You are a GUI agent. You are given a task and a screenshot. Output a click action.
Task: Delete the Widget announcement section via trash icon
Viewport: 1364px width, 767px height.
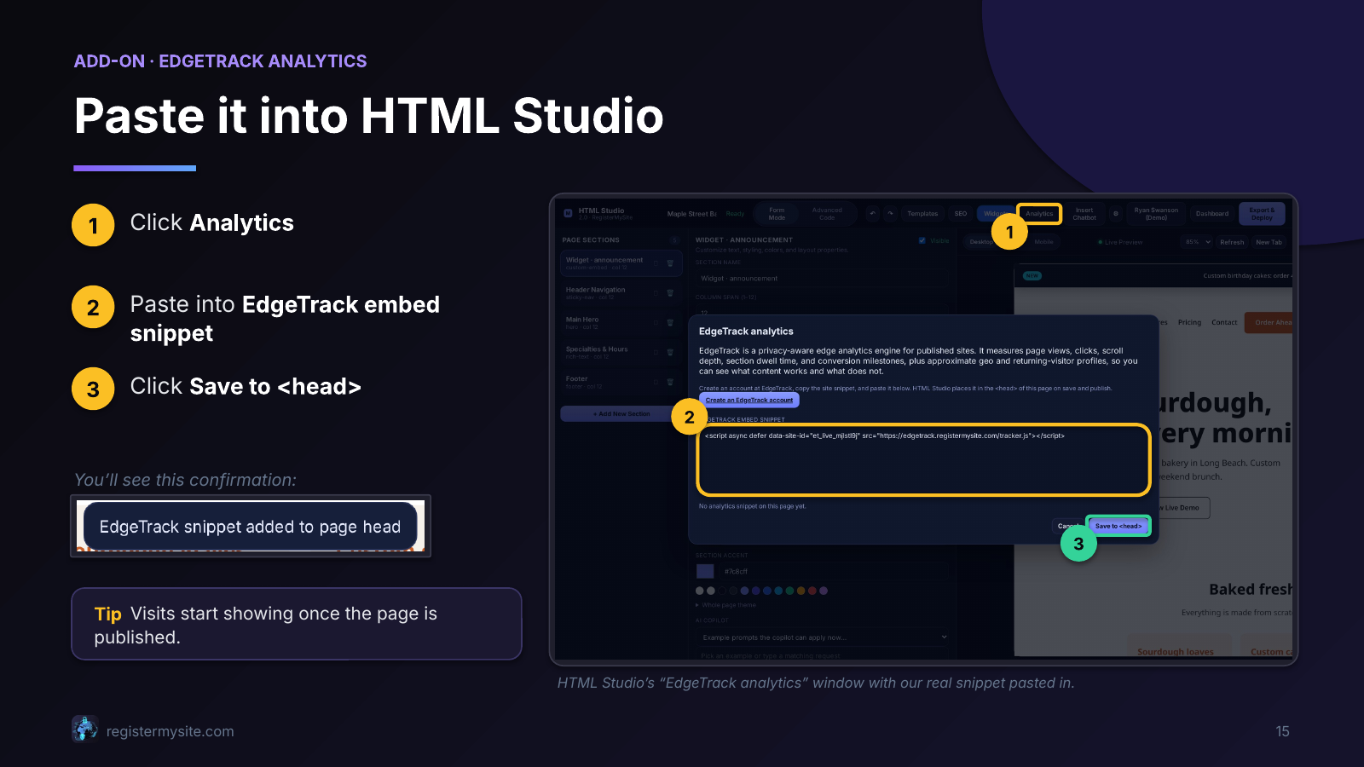coord(670,263)
